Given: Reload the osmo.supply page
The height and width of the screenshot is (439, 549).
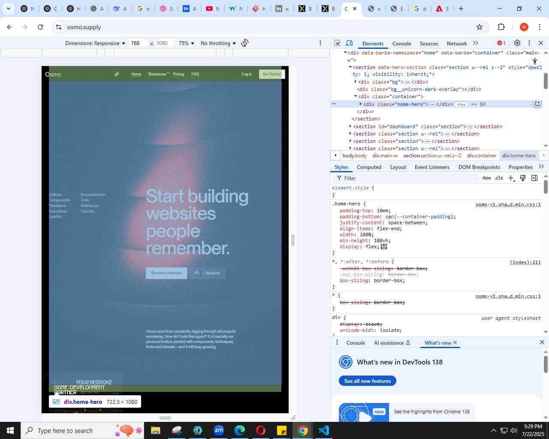Looking at the screenshot, I should point(40,27).
